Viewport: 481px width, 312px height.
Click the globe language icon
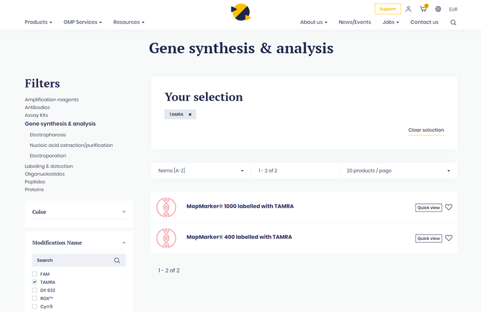[x=438, y=9]
